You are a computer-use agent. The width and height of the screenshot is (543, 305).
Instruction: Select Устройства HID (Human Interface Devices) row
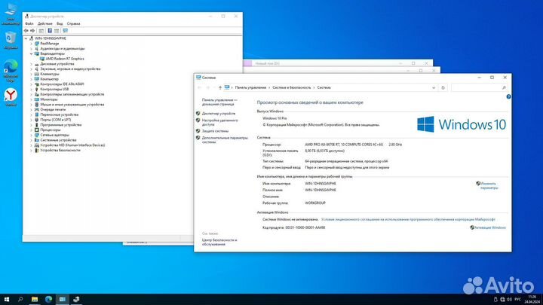pyautogui.click(x=72, y=145)
